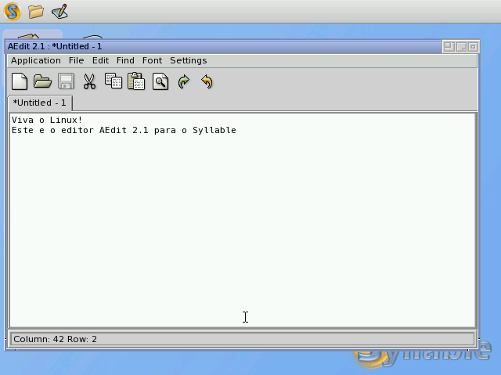Click the yellow Undo arrow
Image resolution: width=501 pixels, height=375 pixels.
pos(207,81)
